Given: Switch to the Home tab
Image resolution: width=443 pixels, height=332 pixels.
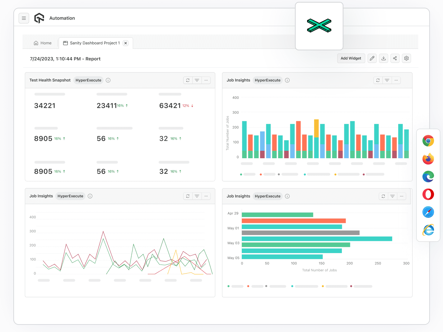Looking at the screenshot, I should [x=43, y=43].
